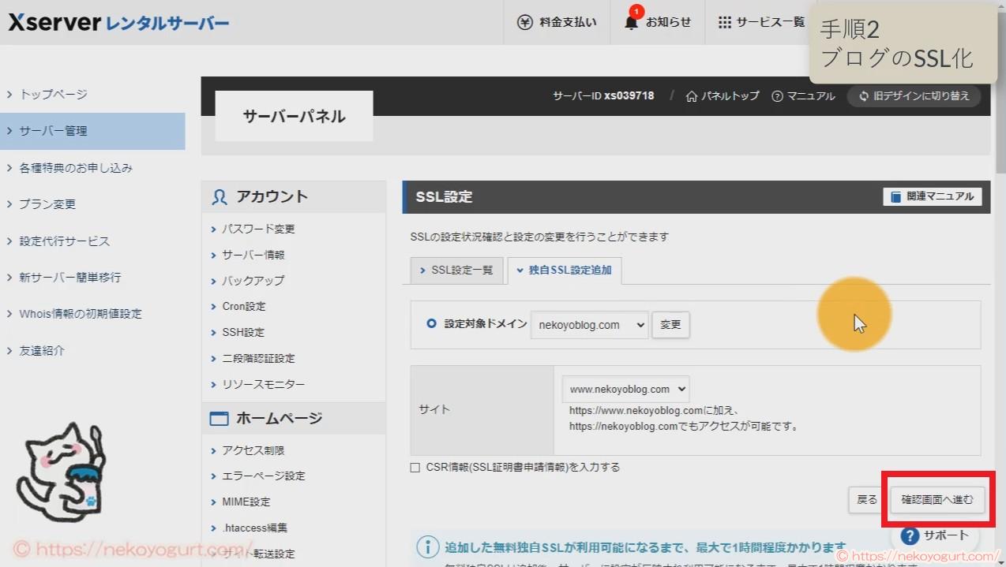Enable the CSR情報 input checkbox
Screen dimensions: 1006x567
coord(415,467)
